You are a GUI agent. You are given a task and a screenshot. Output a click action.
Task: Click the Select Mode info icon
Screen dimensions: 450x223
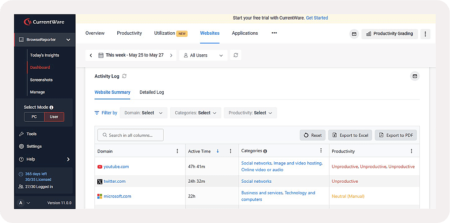52,107
